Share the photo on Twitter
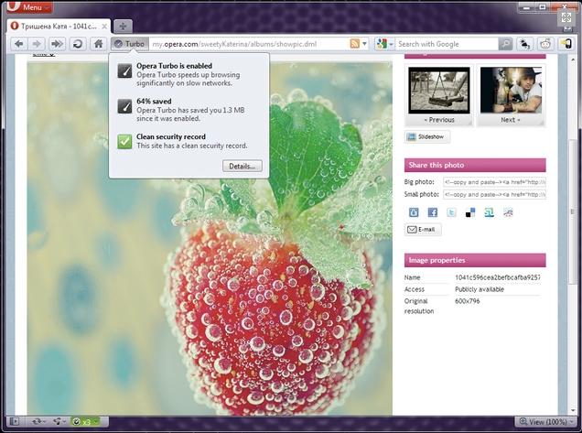The image size is (582, 433). point(451,212)
